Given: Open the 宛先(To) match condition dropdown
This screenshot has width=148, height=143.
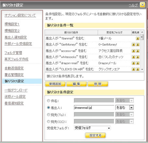Looking at the screenshot, I should click(x=125, y=114).
